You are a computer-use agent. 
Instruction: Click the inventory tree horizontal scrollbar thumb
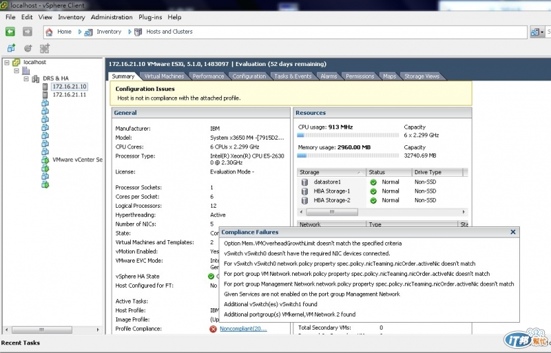point(42,330)
